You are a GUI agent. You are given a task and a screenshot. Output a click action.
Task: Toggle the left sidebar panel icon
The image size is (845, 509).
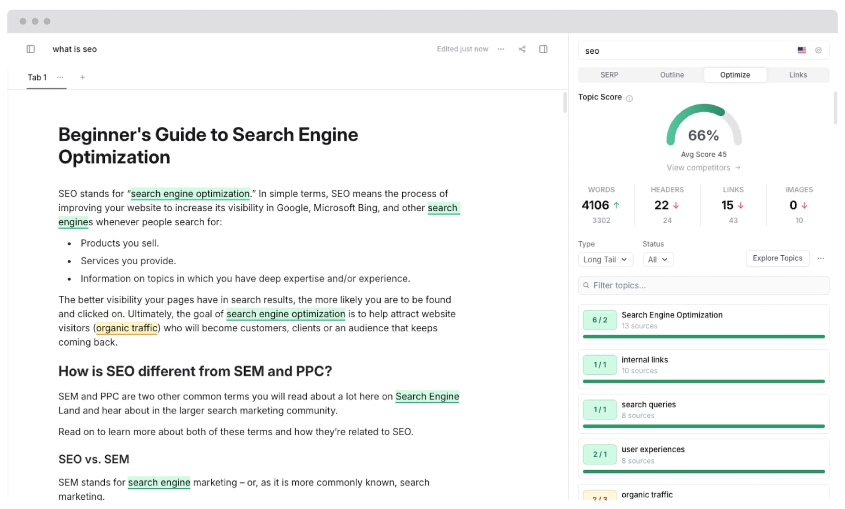point(30,49)
